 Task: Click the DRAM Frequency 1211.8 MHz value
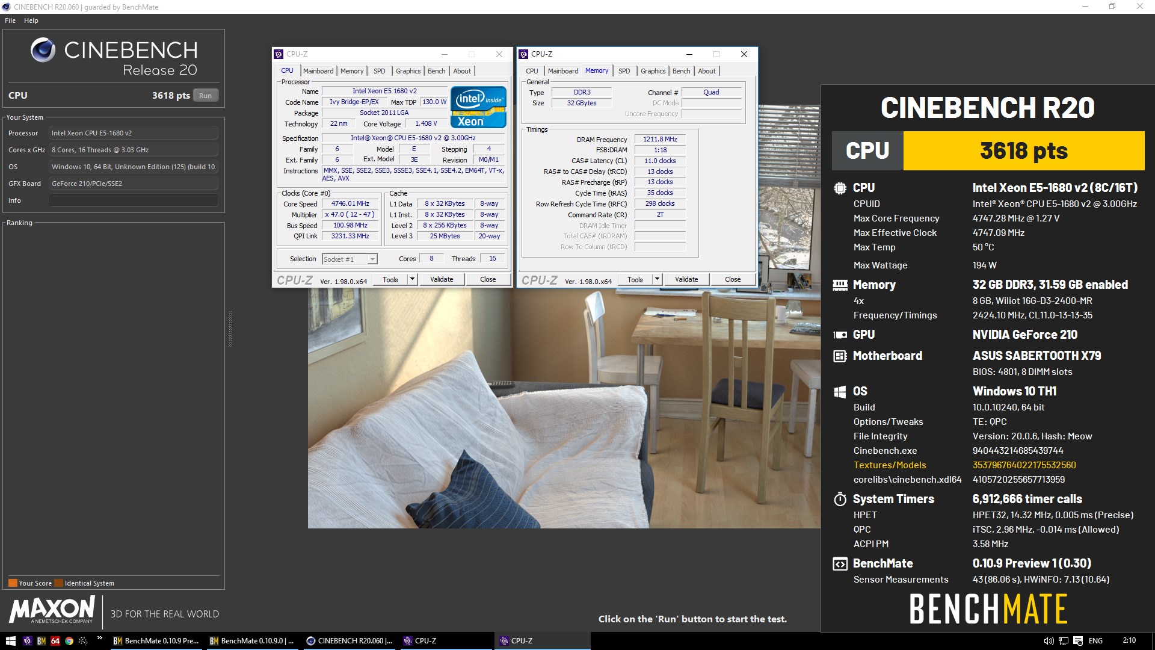click(660, 139)
